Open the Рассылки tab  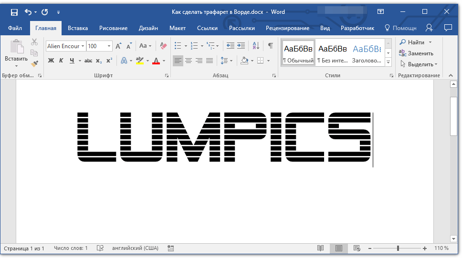pos(242,28)
